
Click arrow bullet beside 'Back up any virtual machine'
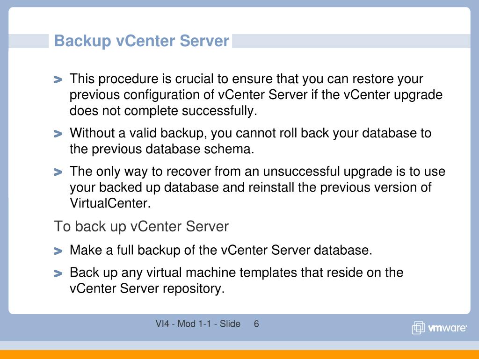pos(58,273)
